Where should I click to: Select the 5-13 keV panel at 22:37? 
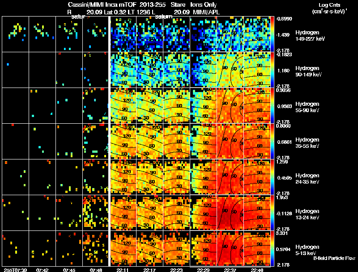pos(230,248)
